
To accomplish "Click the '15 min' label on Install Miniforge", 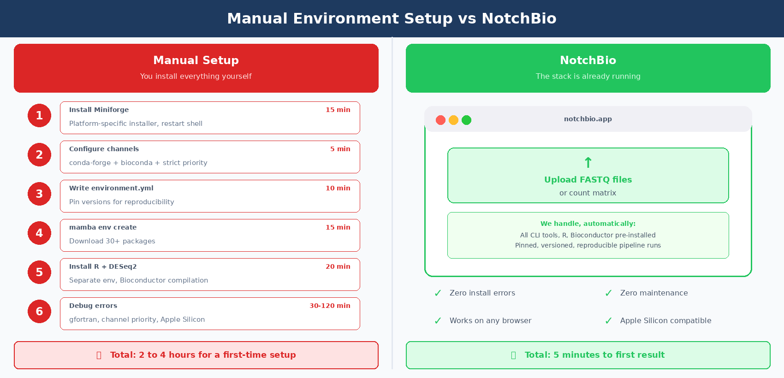I will [x=338, y=110].
